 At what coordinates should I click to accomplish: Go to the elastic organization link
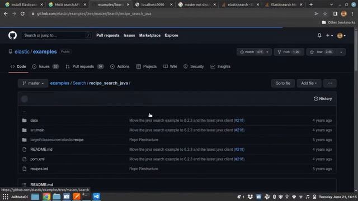[22, 52]
